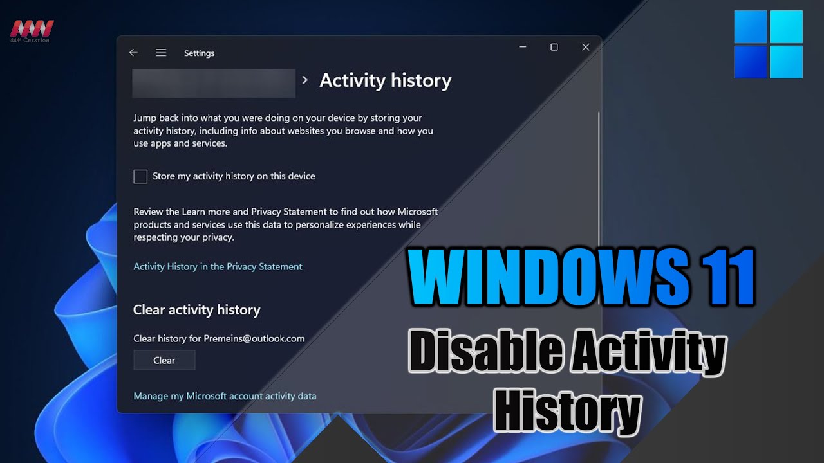Image resolution: width=824 pixels, height=463 pixels.
Task: Enable Store my activity history checkbox
Action: tap(140, 176)
